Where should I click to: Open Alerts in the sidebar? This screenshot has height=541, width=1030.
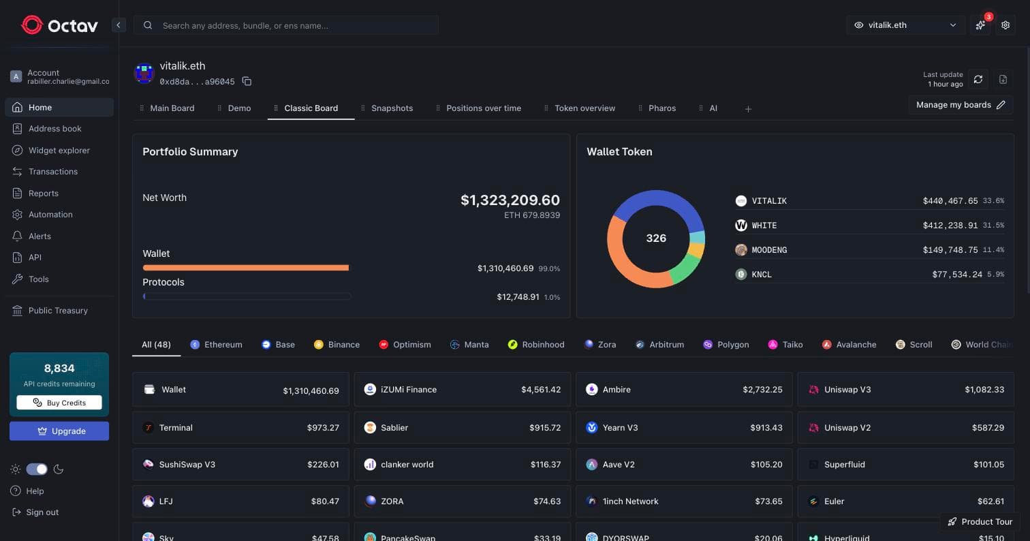pyautogui.click(x=59, y=236)
